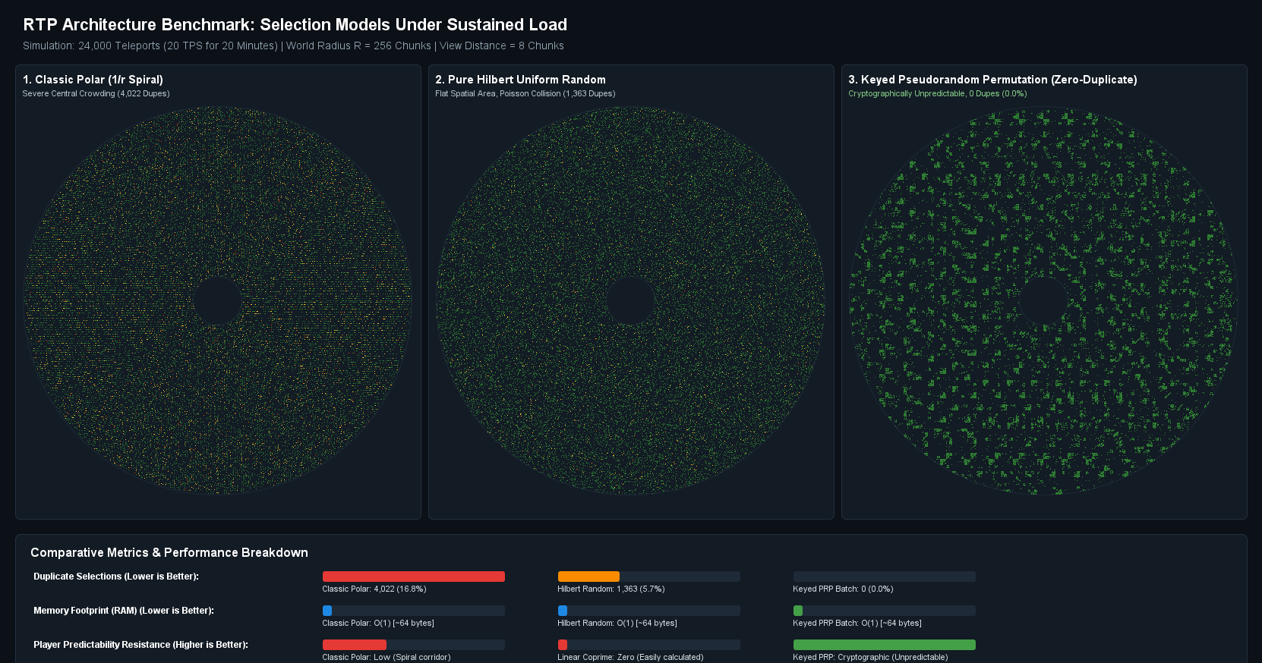Click 'Duplicate Selections (Lower is Better)' label
Viewport: 1262px width, 663px height.
116,577
